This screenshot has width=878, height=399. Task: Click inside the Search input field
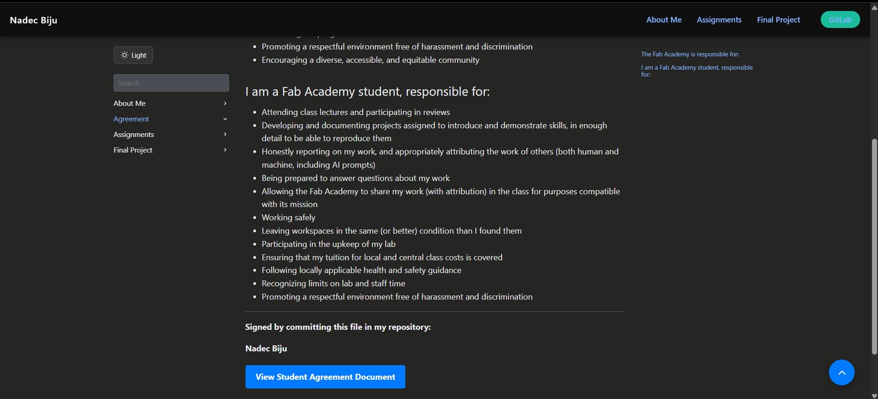[171, 83]
